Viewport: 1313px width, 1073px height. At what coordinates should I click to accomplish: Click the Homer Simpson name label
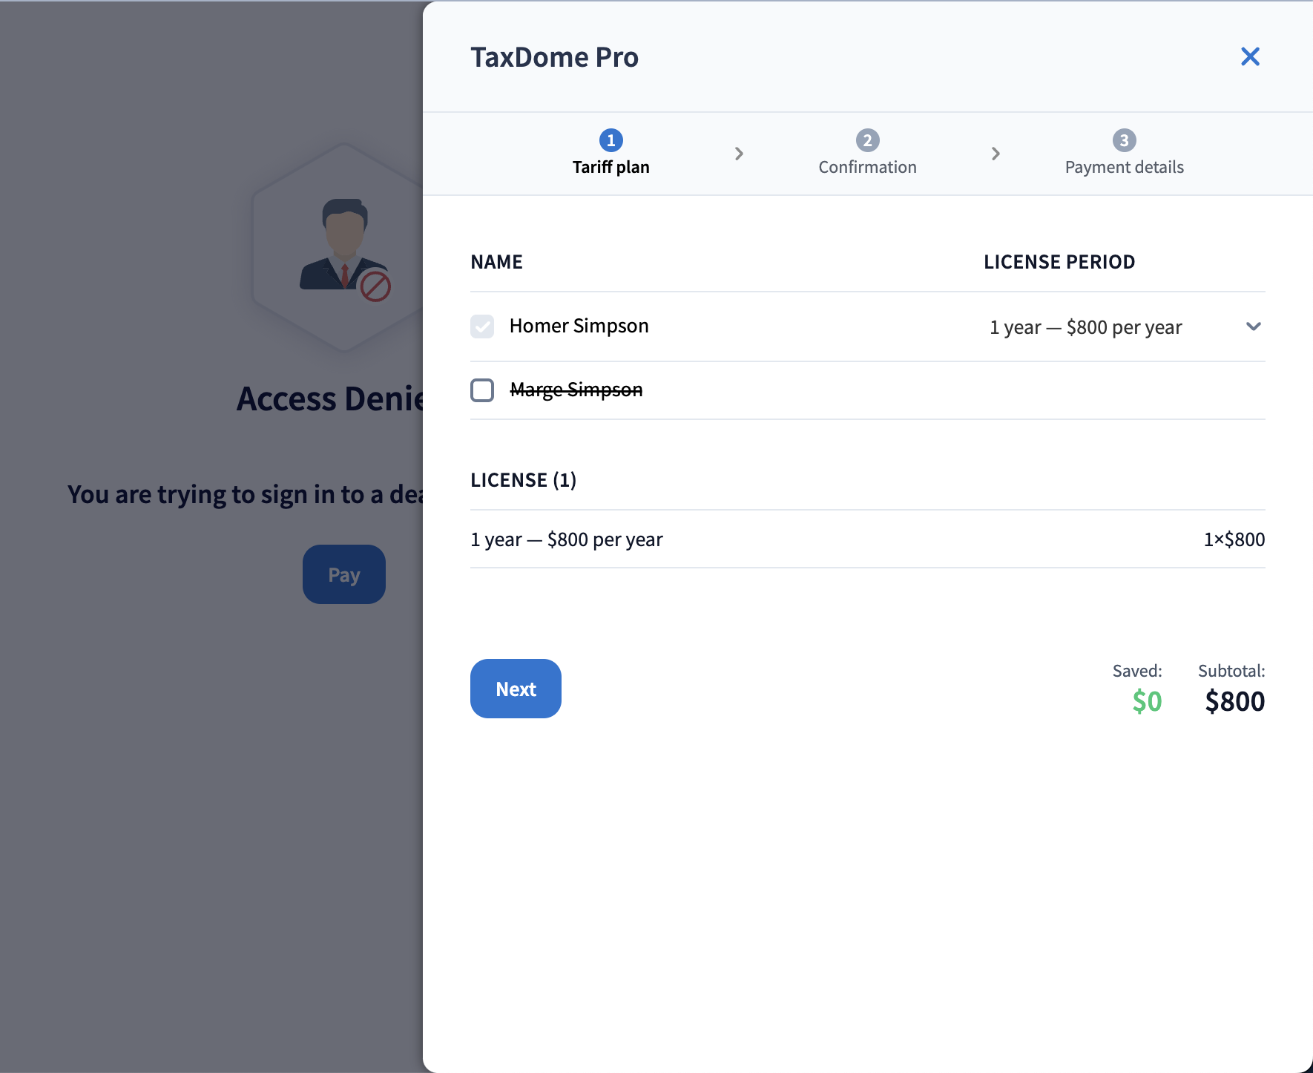[579, 327]
